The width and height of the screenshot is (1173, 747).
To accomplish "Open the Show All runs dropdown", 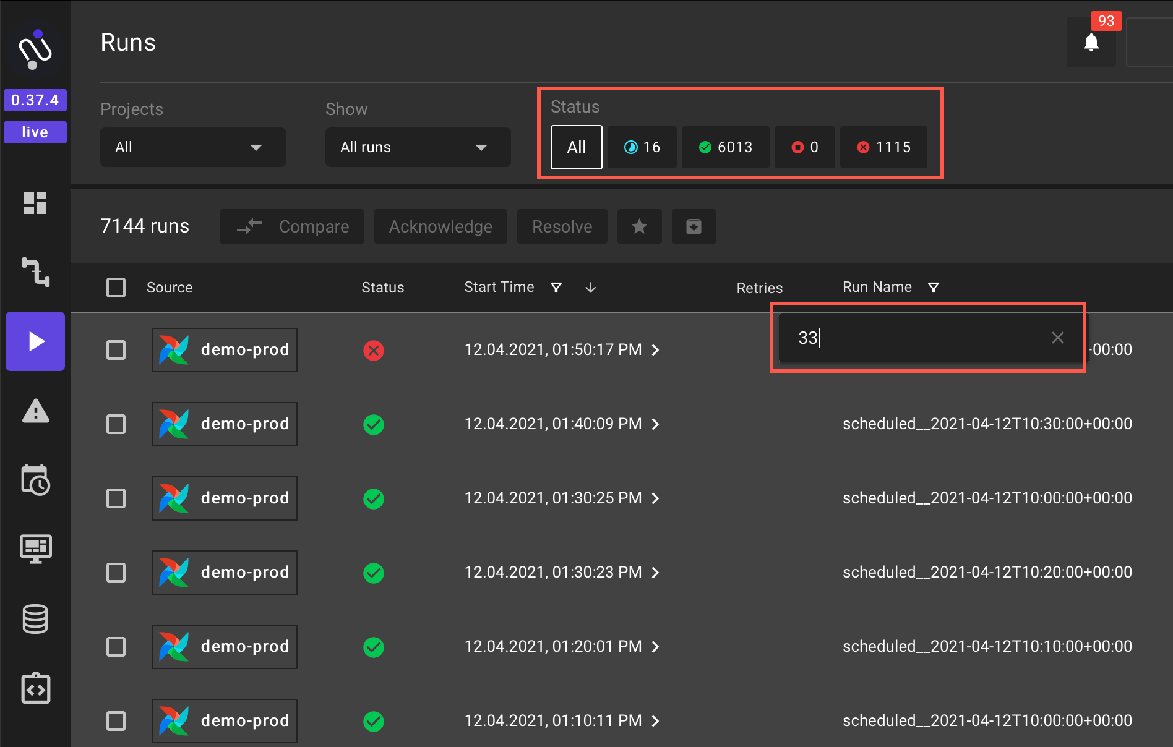I will point(418,147).
